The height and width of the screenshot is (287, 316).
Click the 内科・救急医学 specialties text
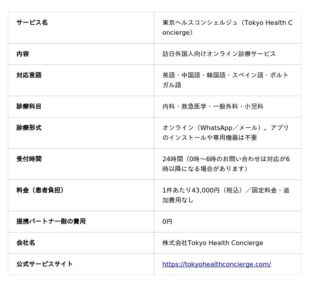[x=213, y=106]
